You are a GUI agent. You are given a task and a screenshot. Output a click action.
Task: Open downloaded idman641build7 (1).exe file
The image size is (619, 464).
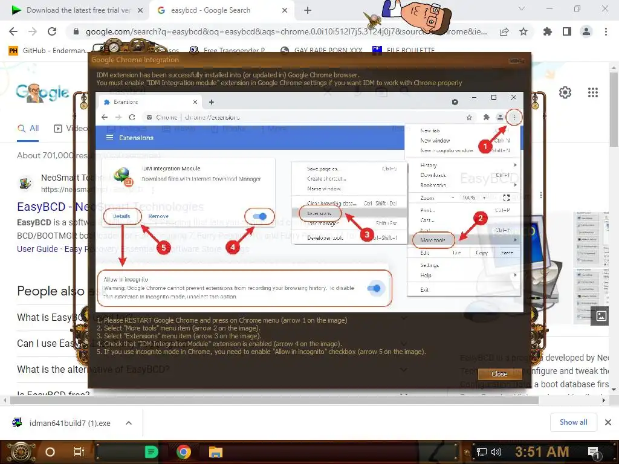coord(62,423)
